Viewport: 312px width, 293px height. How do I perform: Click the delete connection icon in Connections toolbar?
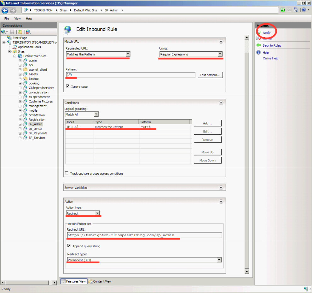(28, 32)
